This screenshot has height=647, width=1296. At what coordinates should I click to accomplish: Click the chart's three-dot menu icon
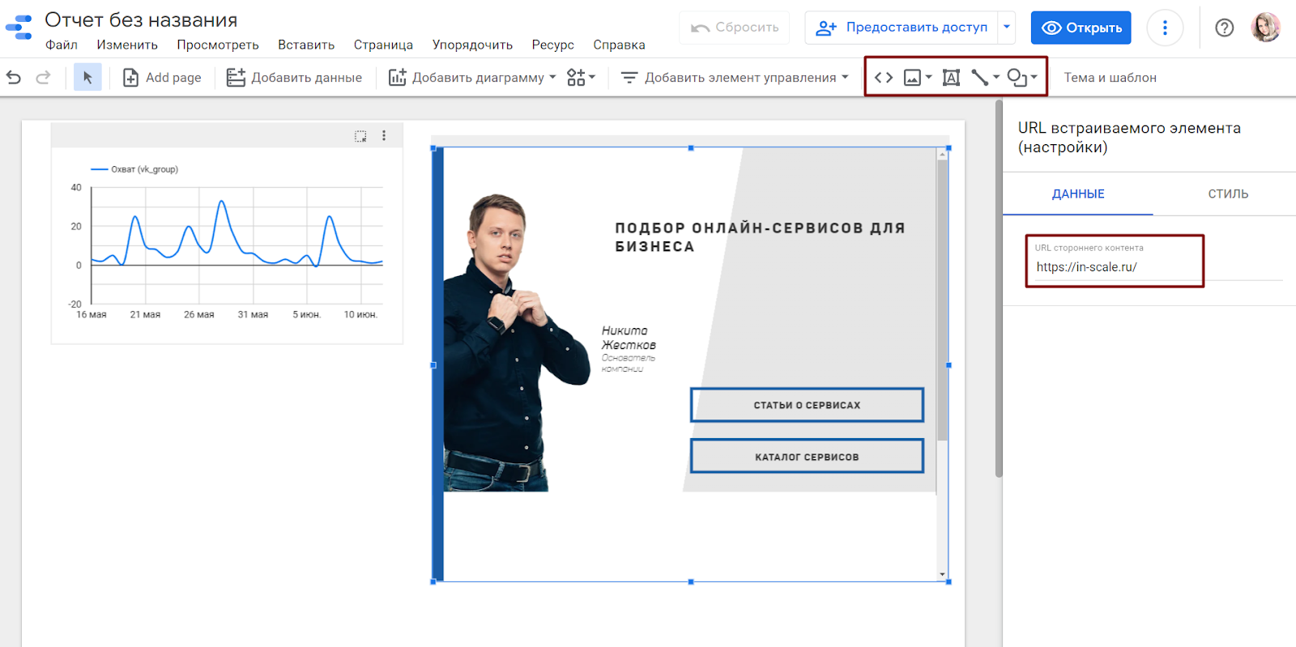(384, 136)
